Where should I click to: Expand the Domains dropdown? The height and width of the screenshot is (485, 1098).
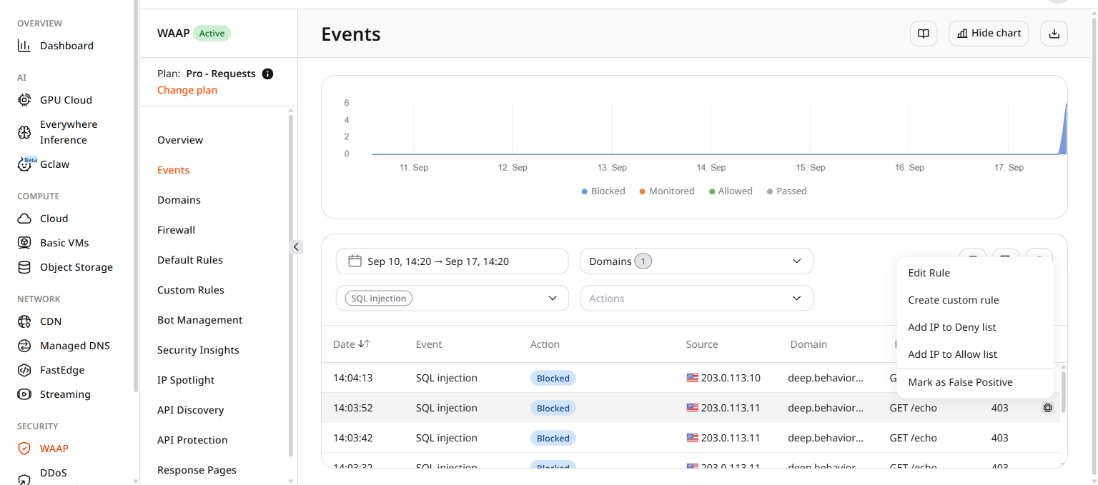(696, 261)
